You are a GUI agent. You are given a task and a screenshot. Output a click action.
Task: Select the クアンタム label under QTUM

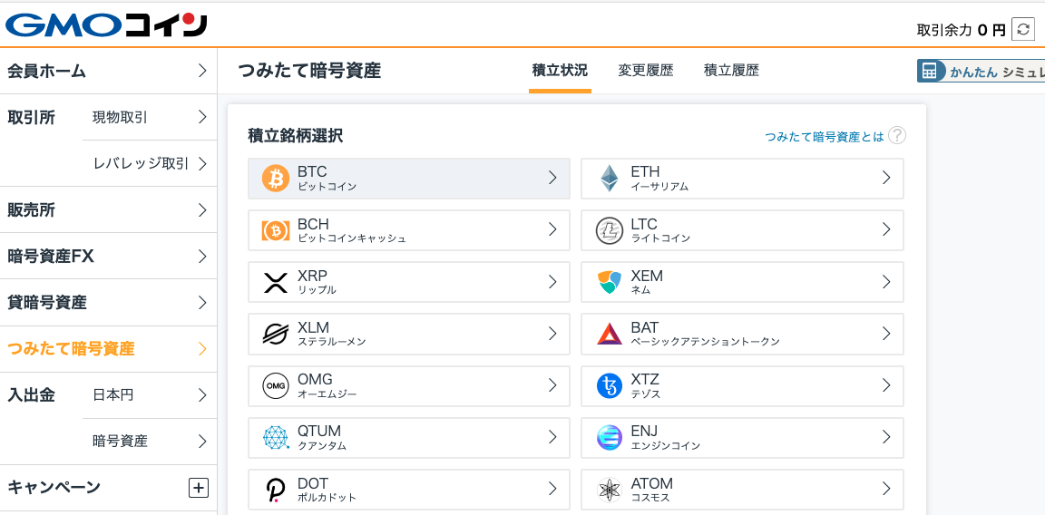(x=322, y=446)
